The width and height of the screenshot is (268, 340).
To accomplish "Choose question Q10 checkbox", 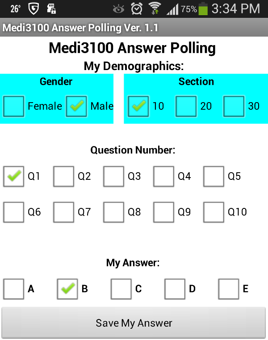I will click(x=214, y=212).
